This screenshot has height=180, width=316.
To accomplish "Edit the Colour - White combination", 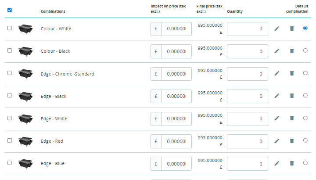I will click(276, 29).
